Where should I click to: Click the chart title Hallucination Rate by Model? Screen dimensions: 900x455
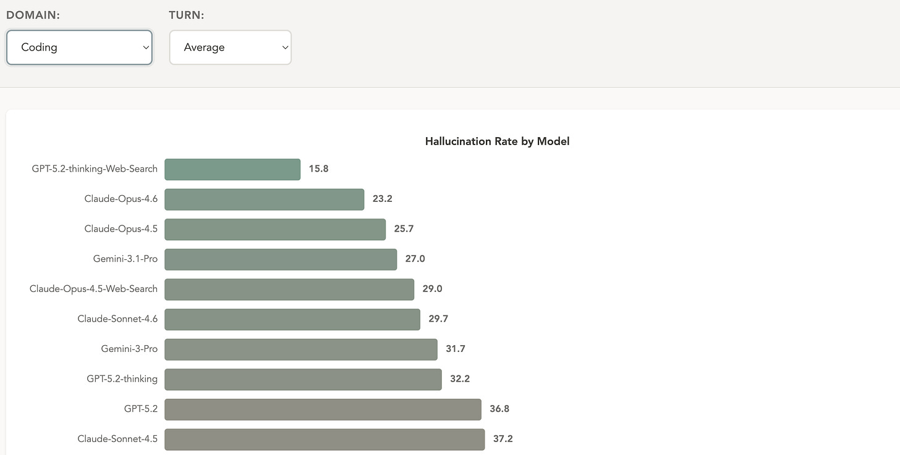(x=497, y=141)
